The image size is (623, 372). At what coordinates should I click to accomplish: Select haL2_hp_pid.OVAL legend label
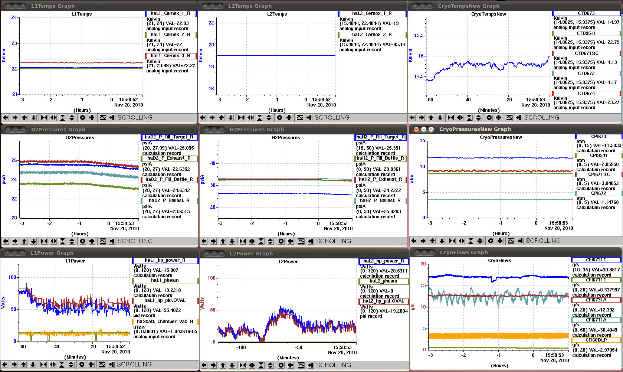point(384,301)
